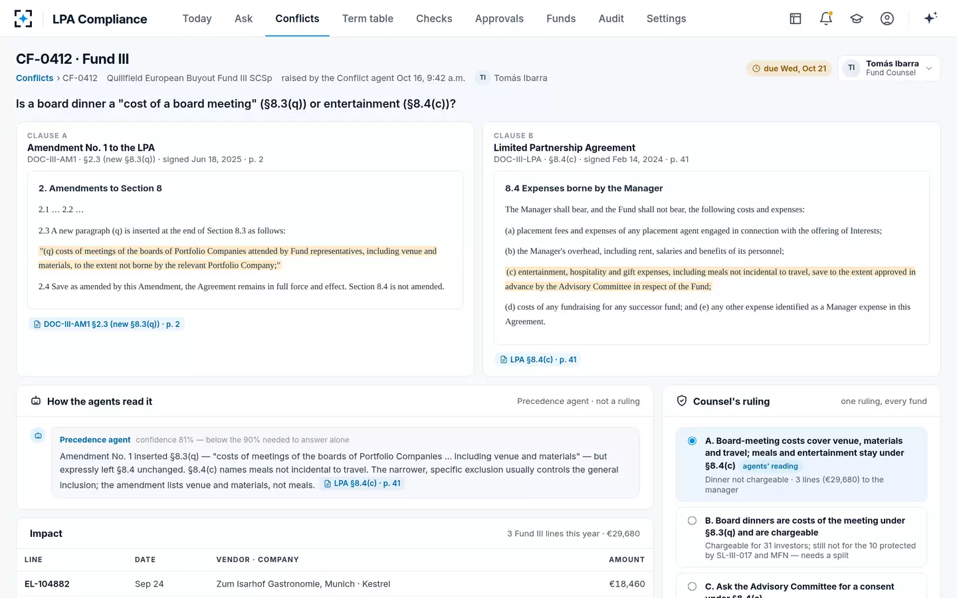The height and width of the screenshot is (598, 957).
Task: Click highlighted clause (c) entertainment text
Action: (710, 279)
